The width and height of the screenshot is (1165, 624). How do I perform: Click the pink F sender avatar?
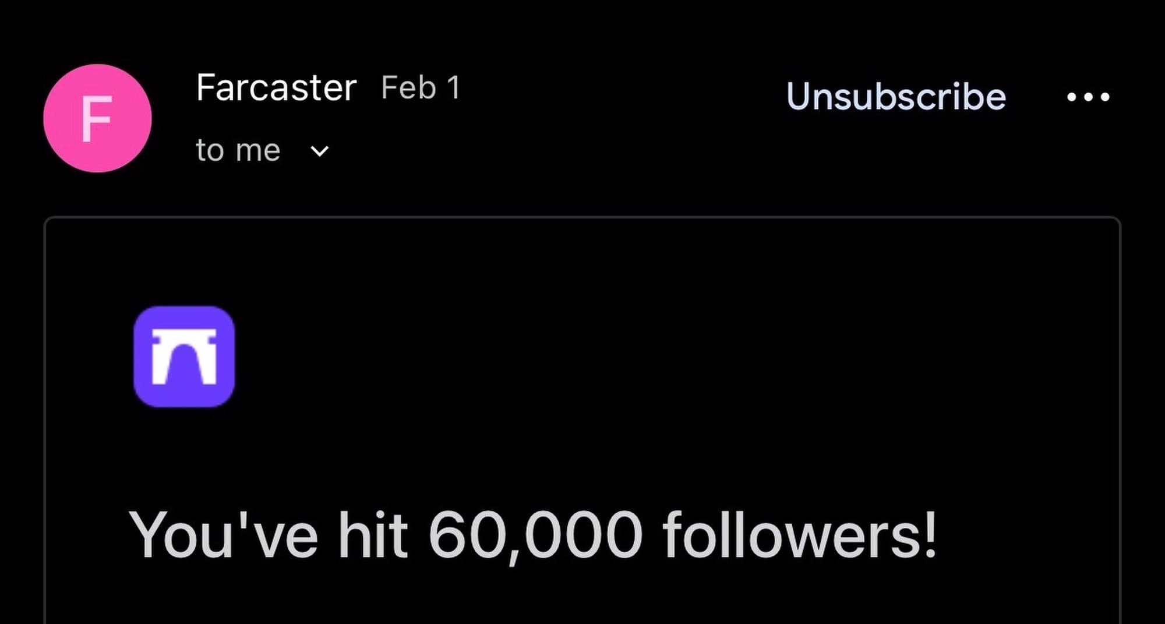(97, 118)
